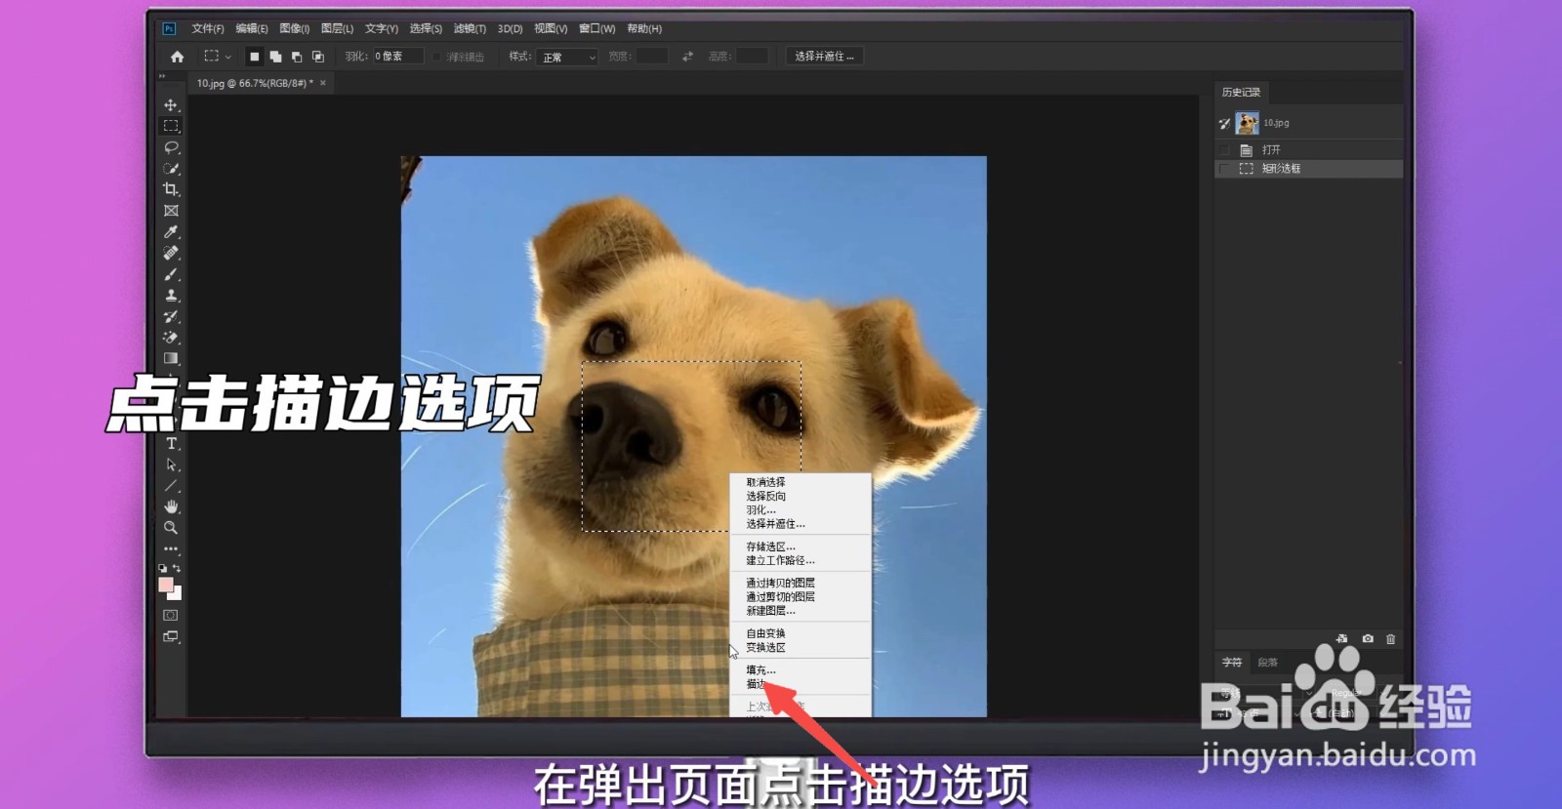Open the 视图(V) menu
Viewport: 1562px width, 809px height.
[551, 29]
